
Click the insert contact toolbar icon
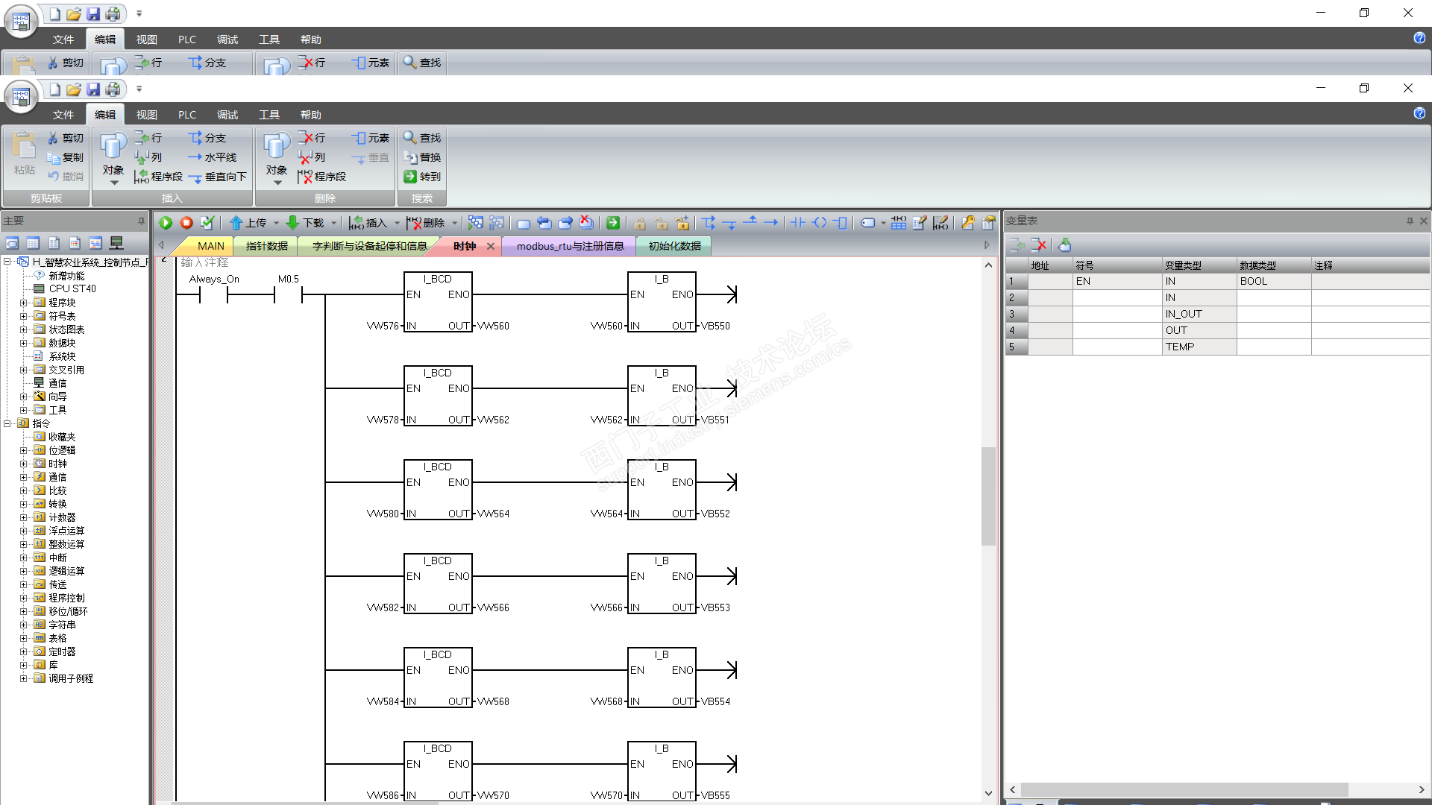(797, 223)
